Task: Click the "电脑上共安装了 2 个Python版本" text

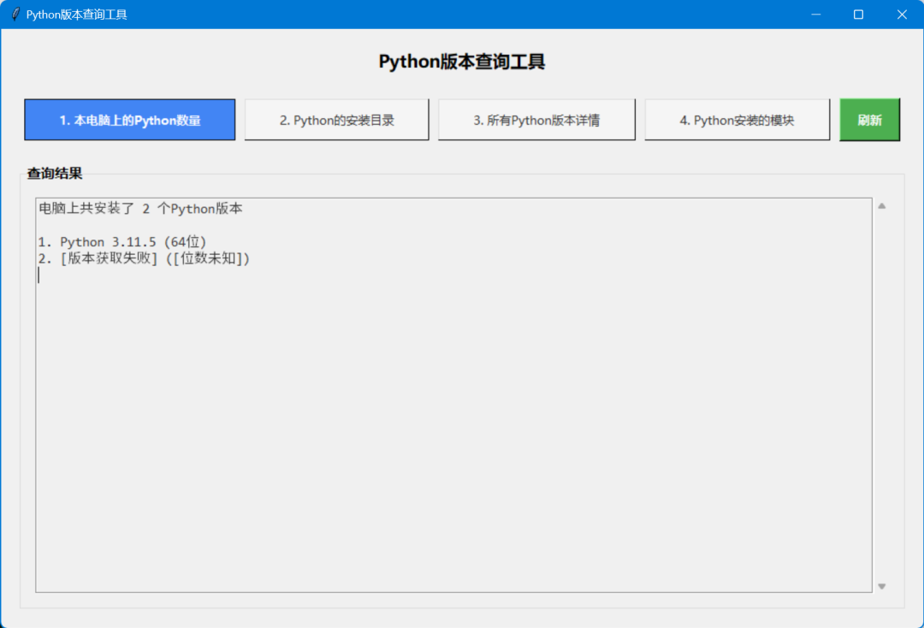Action: 139,208
